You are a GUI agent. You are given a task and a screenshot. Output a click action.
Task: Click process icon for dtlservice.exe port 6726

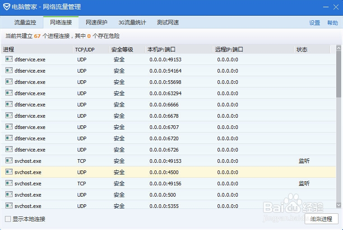pyautogui.click(x=9, y=149)
